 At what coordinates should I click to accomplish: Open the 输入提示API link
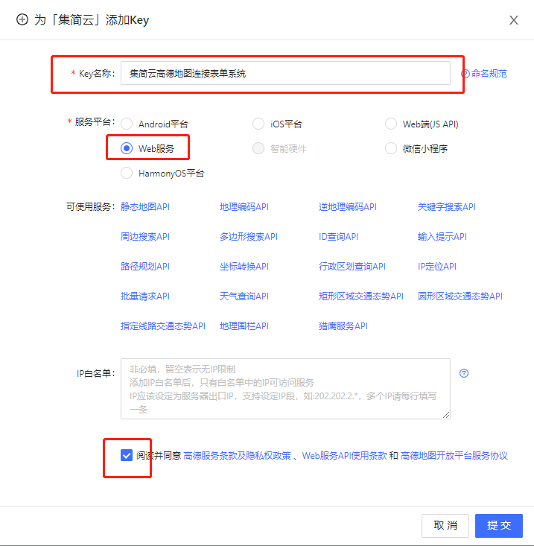click(442, 237)
